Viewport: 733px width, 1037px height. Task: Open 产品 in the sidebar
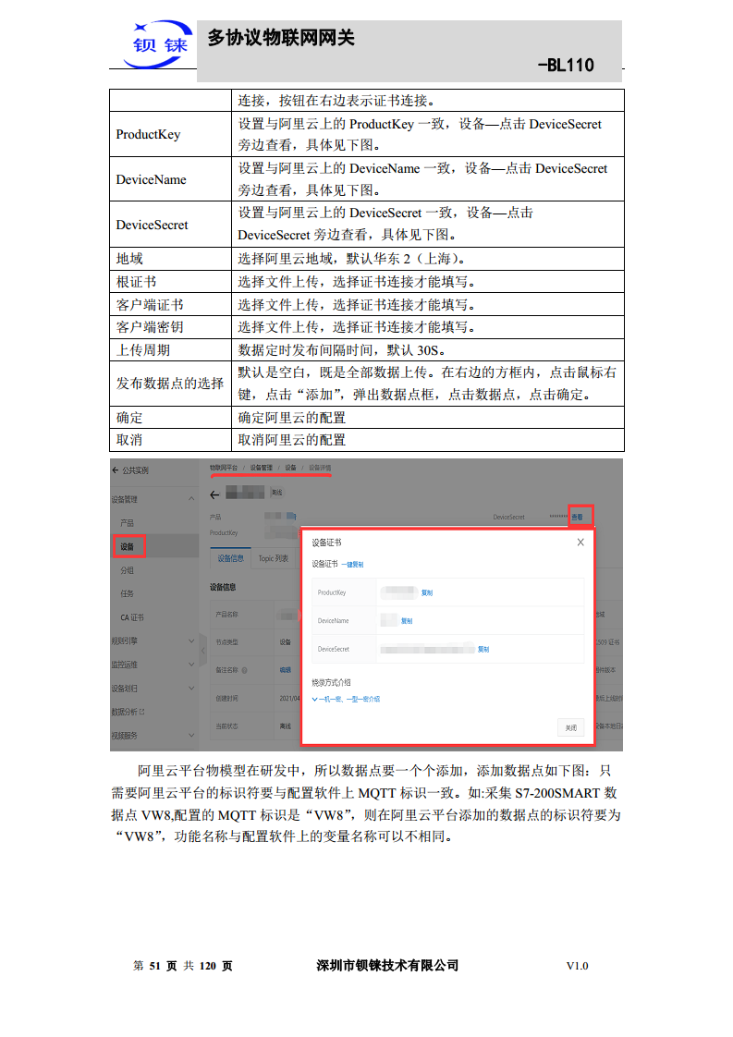pos(127,523)
